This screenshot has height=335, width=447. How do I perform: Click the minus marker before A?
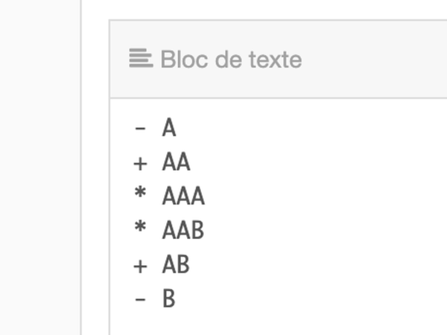pyautogui.click(x=140, y=128)
